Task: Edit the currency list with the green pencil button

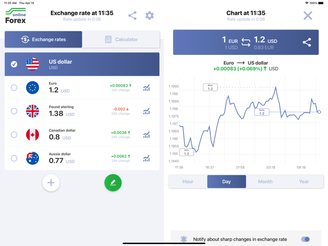Action: point(113,183)
